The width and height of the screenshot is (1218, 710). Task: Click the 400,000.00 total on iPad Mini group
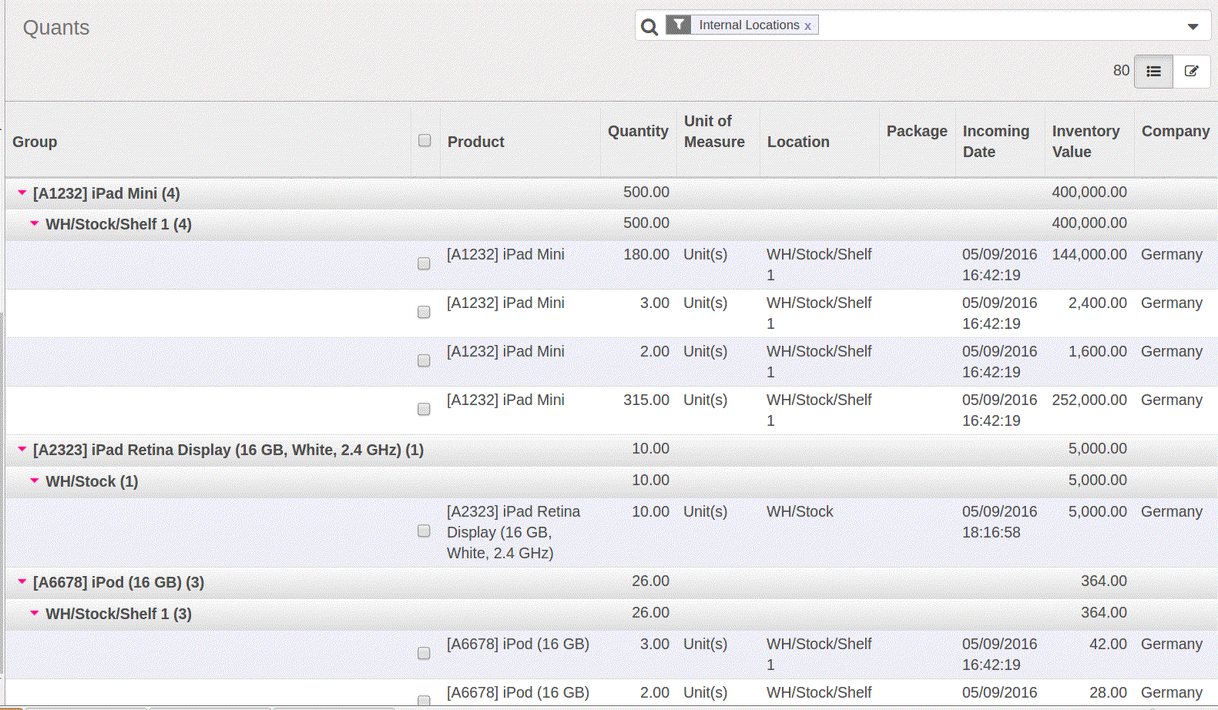pos(1089,192)
